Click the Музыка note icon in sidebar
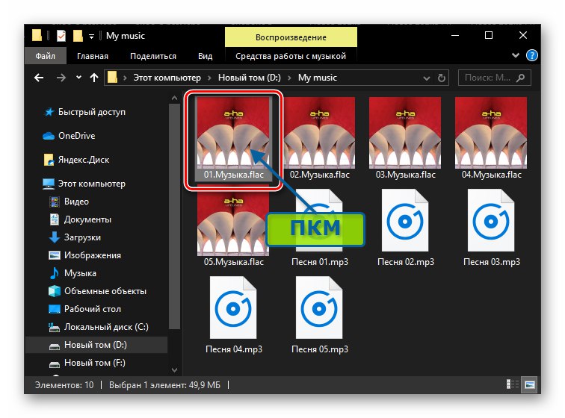The image size is (565, 418). (x=54, y=273)
